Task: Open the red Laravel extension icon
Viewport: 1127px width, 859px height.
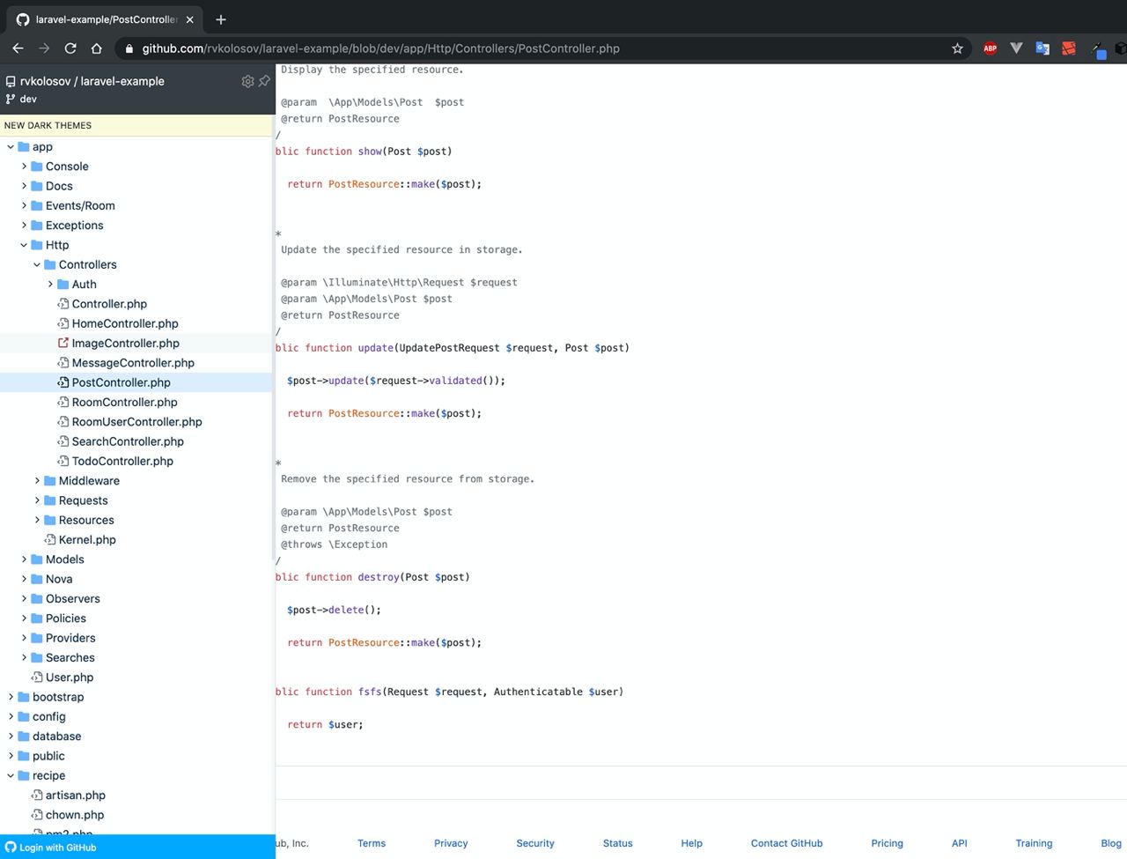Action: pos(1069,48)
